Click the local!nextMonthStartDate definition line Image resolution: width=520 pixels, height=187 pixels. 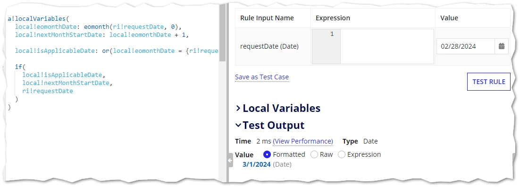[102, 35]
